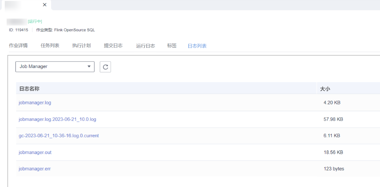Select the 日志列表 tab

click(197, 46)
